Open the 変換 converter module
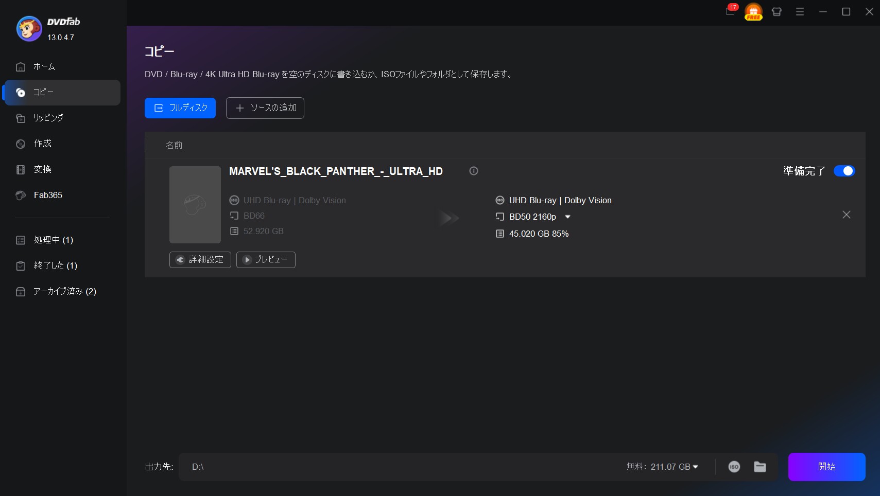The width and height of the screenshot is (880, 496). (x=62, y=170)
